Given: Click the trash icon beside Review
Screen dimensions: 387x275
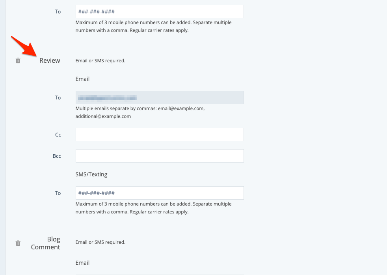Looking at the screenshot, I should [x=18, y=61].
